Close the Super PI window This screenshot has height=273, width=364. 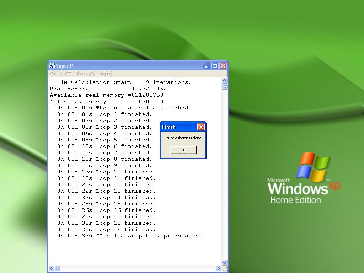(x=223, y=66)
